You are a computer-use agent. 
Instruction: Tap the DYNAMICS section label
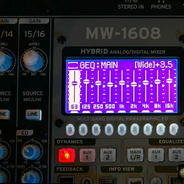click(70, 142)
